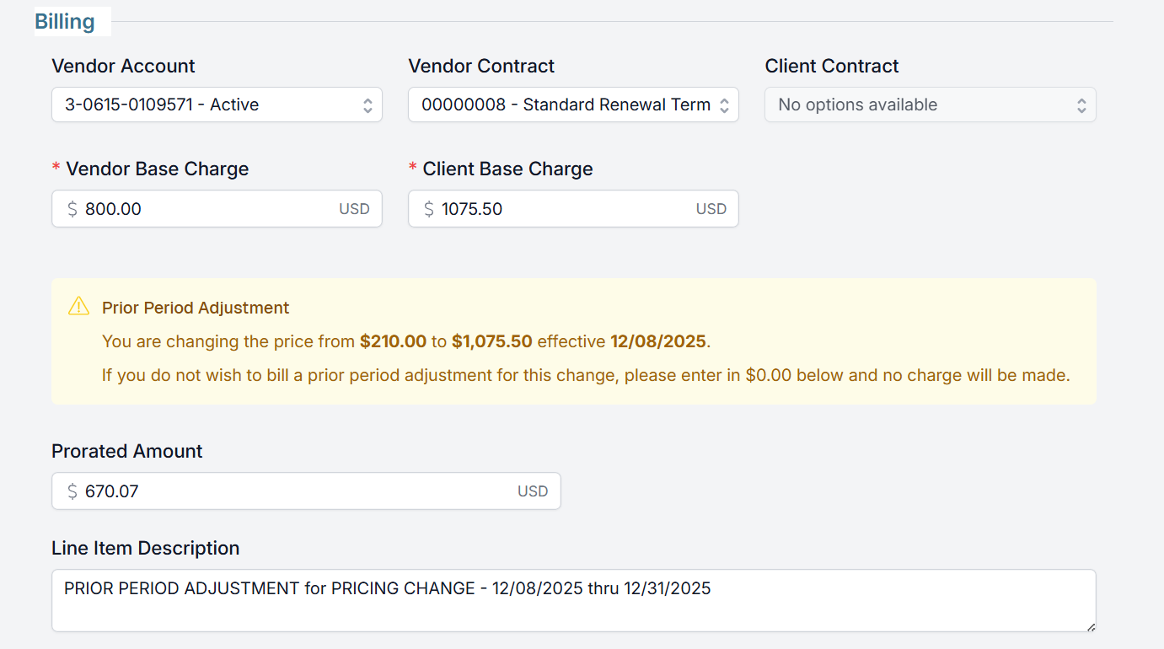Click the Vendor Account field label
The width and height of the screenshot is (1164, 649).
point(123,66)
